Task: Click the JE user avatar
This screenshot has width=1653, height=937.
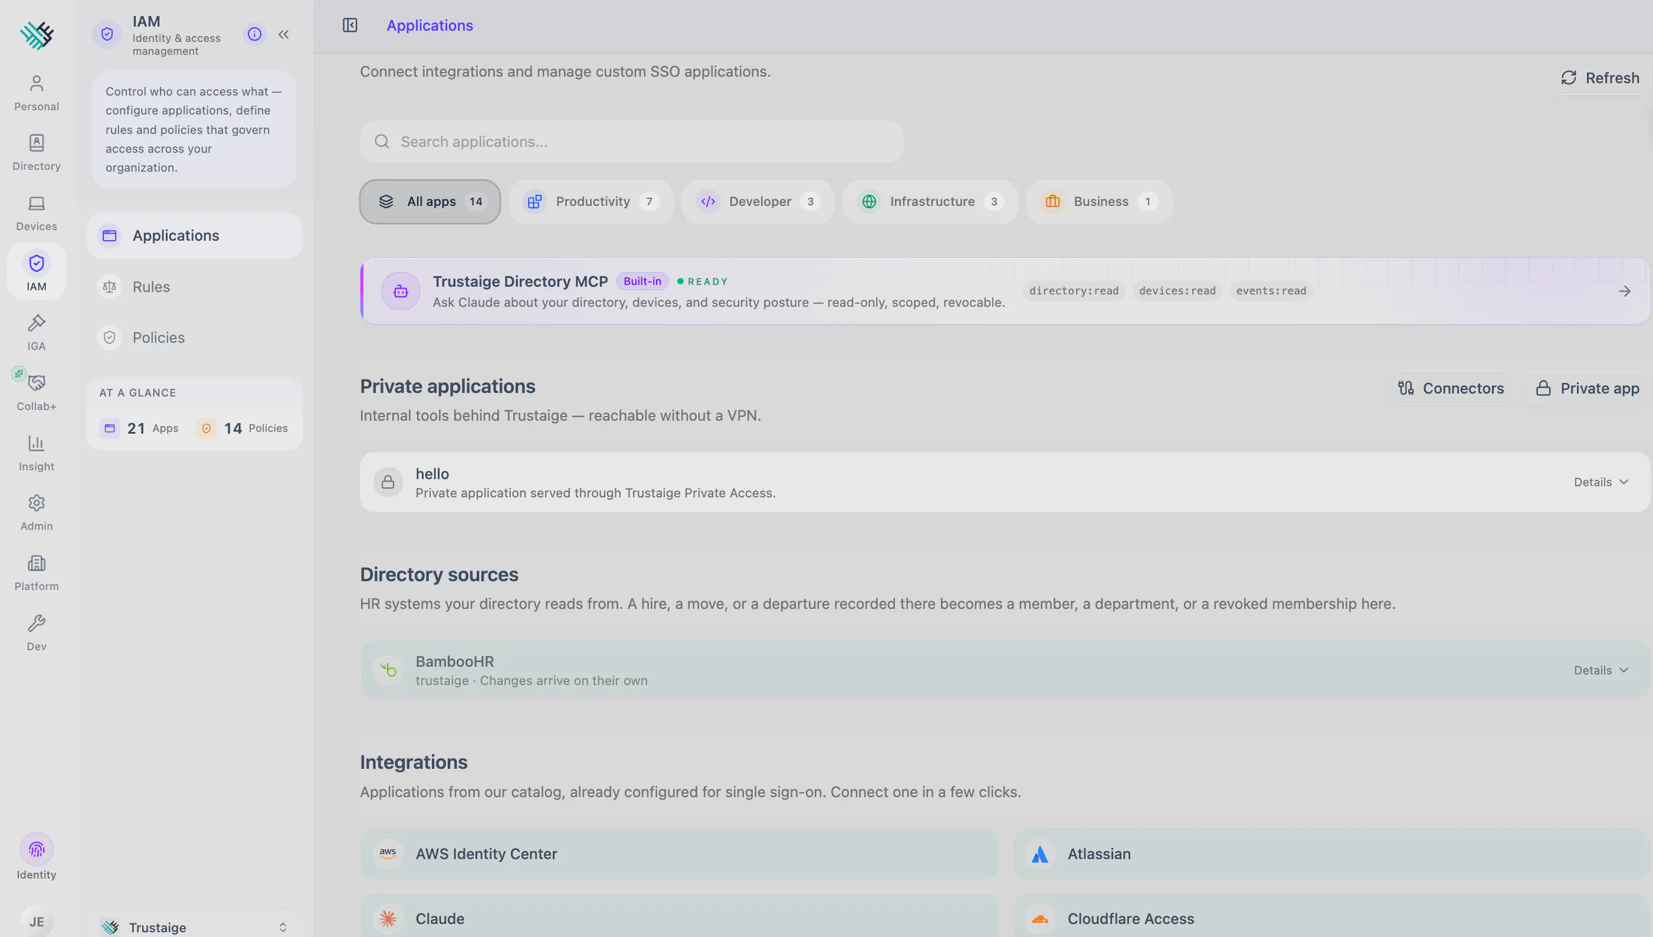Action: tap(37, 922)
